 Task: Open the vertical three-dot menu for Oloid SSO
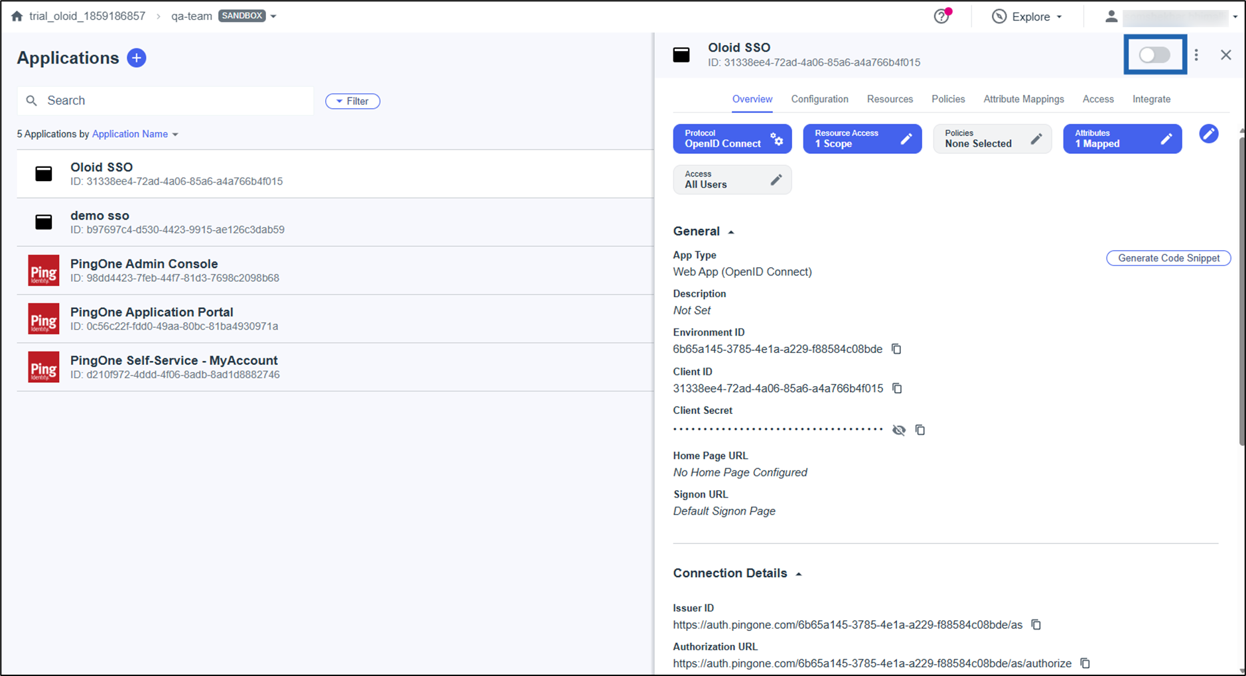1196,55
